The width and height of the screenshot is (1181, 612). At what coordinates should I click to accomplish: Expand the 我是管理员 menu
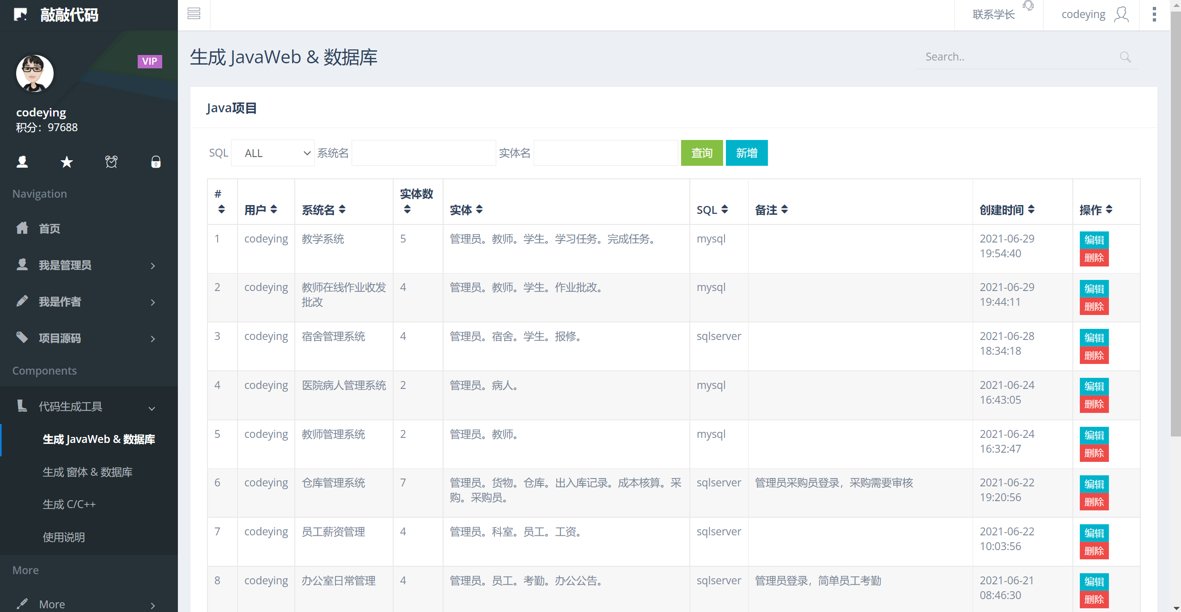point(89,265)
